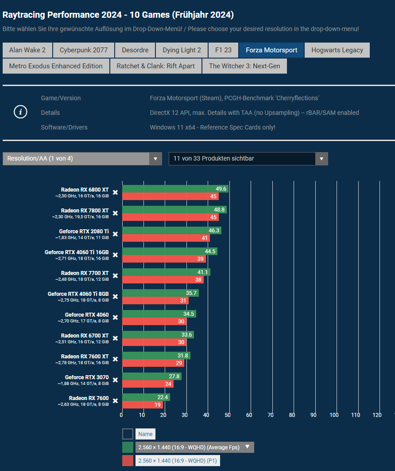395x471 pixels.
Task: Click the Radeon RX 7700 XT label
Action: pyautogui.click(x=85, y=273)
